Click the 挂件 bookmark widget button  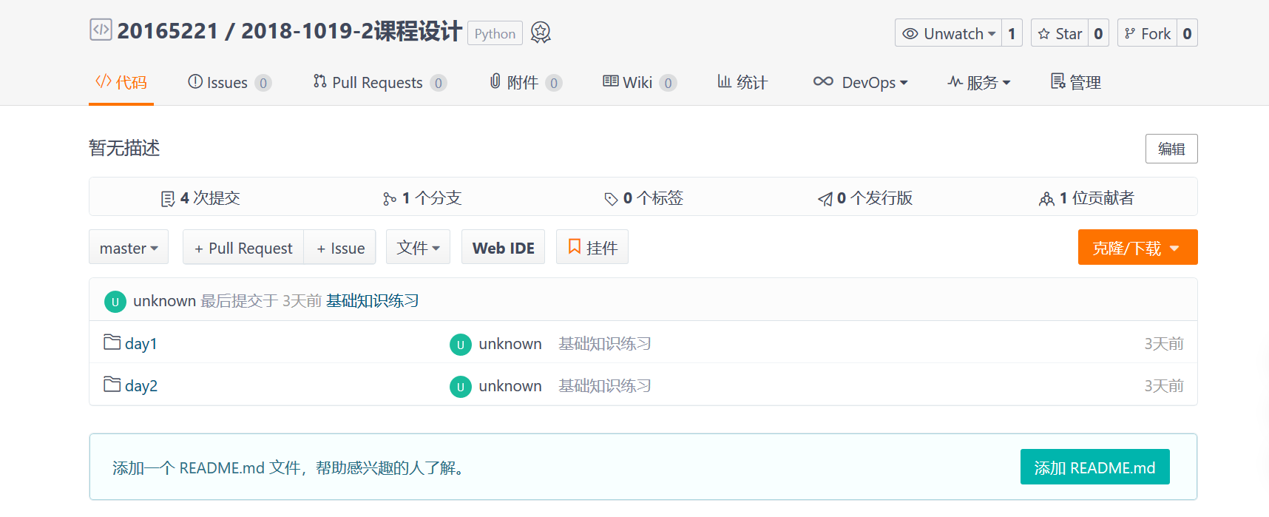tap(592, 247)
